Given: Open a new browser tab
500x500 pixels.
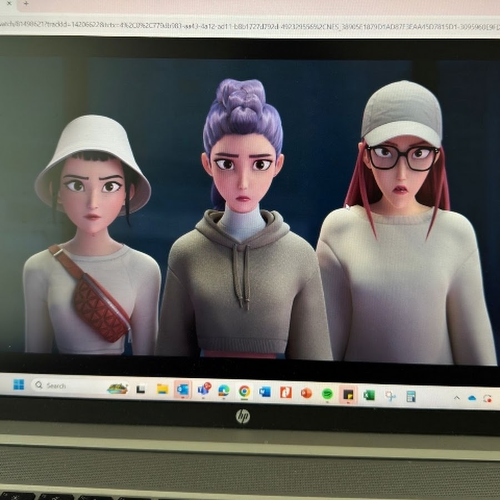Looking at the screenshot, I should [26, 4].
